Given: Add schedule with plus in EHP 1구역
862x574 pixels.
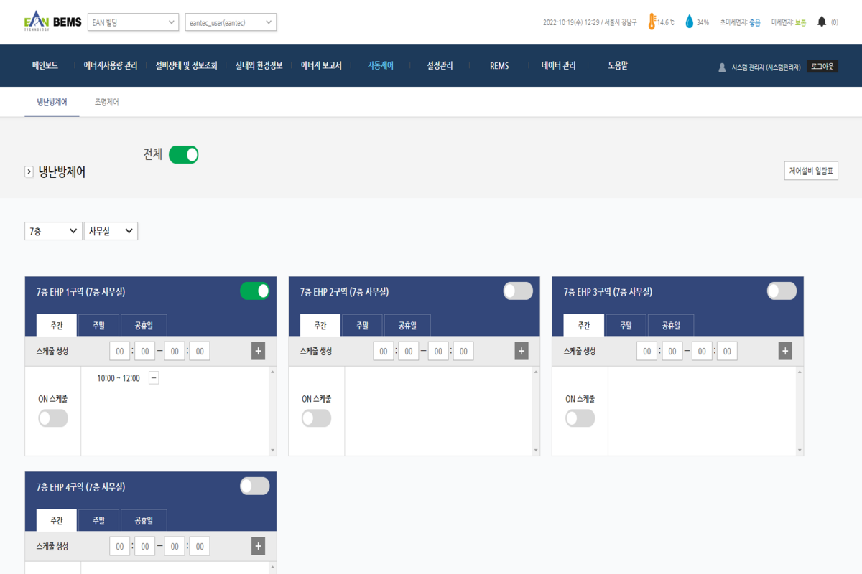Looking at the screenshot, I should (258, 351).
